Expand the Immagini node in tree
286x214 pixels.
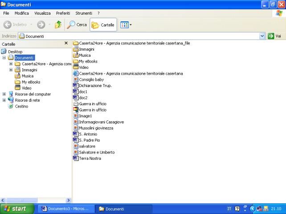[x=11, y=70]
